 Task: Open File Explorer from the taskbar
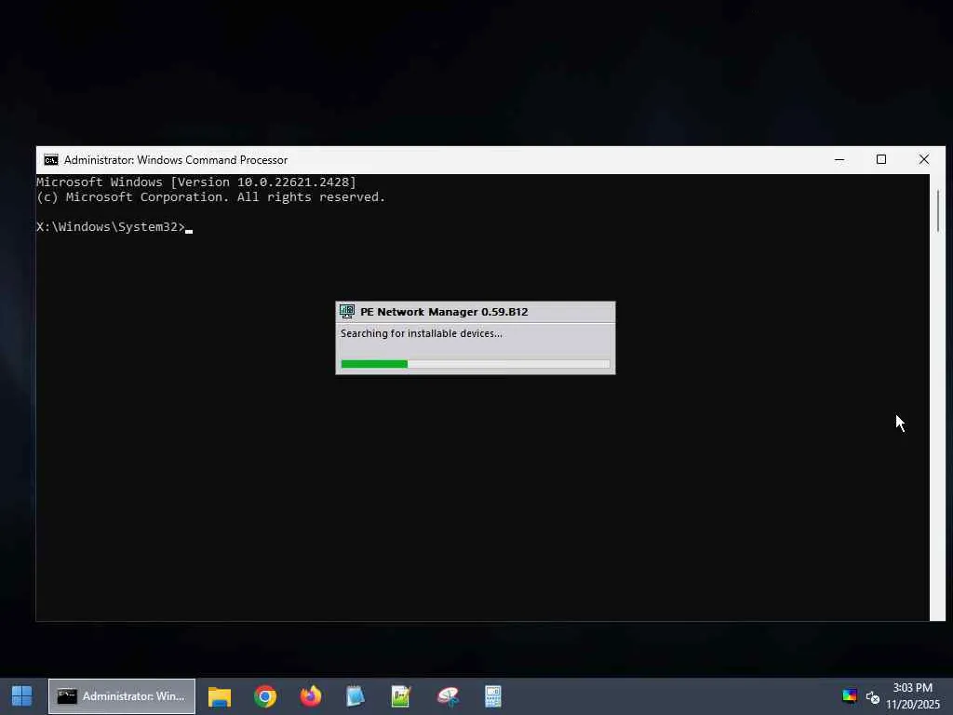[x=220, y=696]
